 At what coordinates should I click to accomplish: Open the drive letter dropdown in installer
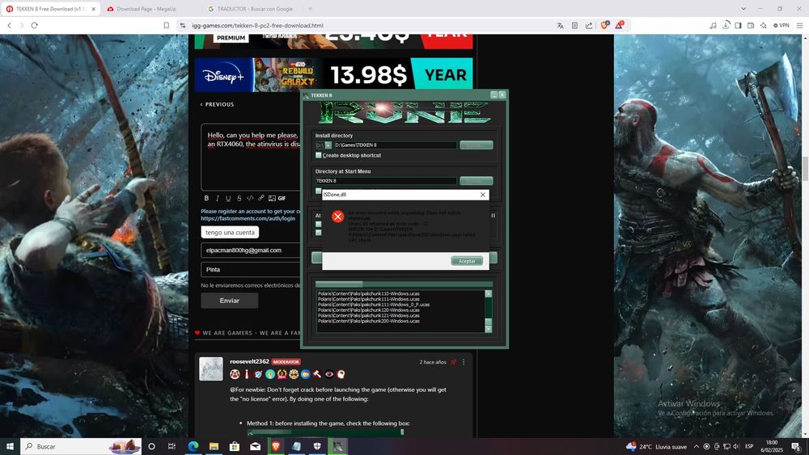328,145
